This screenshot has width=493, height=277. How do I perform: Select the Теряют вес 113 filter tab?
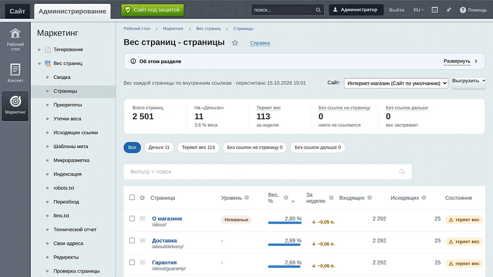tap(198, 147)
